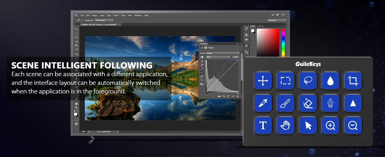This screenshot has width=385, height=157.
Task: Switch to the Swatches tab
Action: tap(260, 26)
